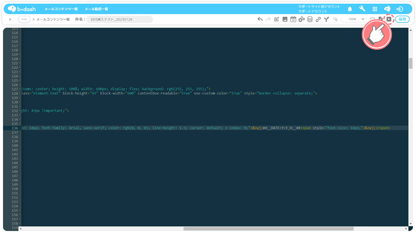Click the vertical scrollbar thumb
416x234 pixels.
point(410,63)
